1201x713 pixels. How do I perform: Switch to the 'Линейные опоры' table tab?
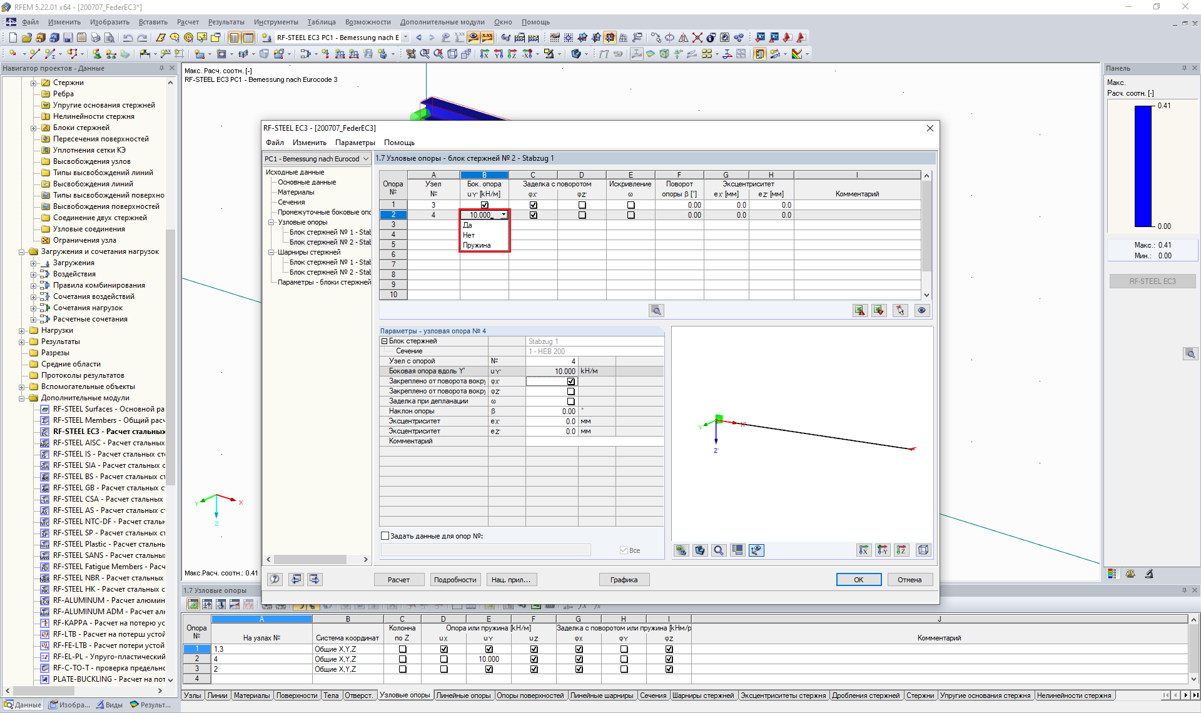tap(464, 695)
